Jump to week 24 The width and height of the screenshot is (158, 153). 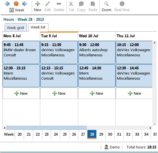point(56,135)
